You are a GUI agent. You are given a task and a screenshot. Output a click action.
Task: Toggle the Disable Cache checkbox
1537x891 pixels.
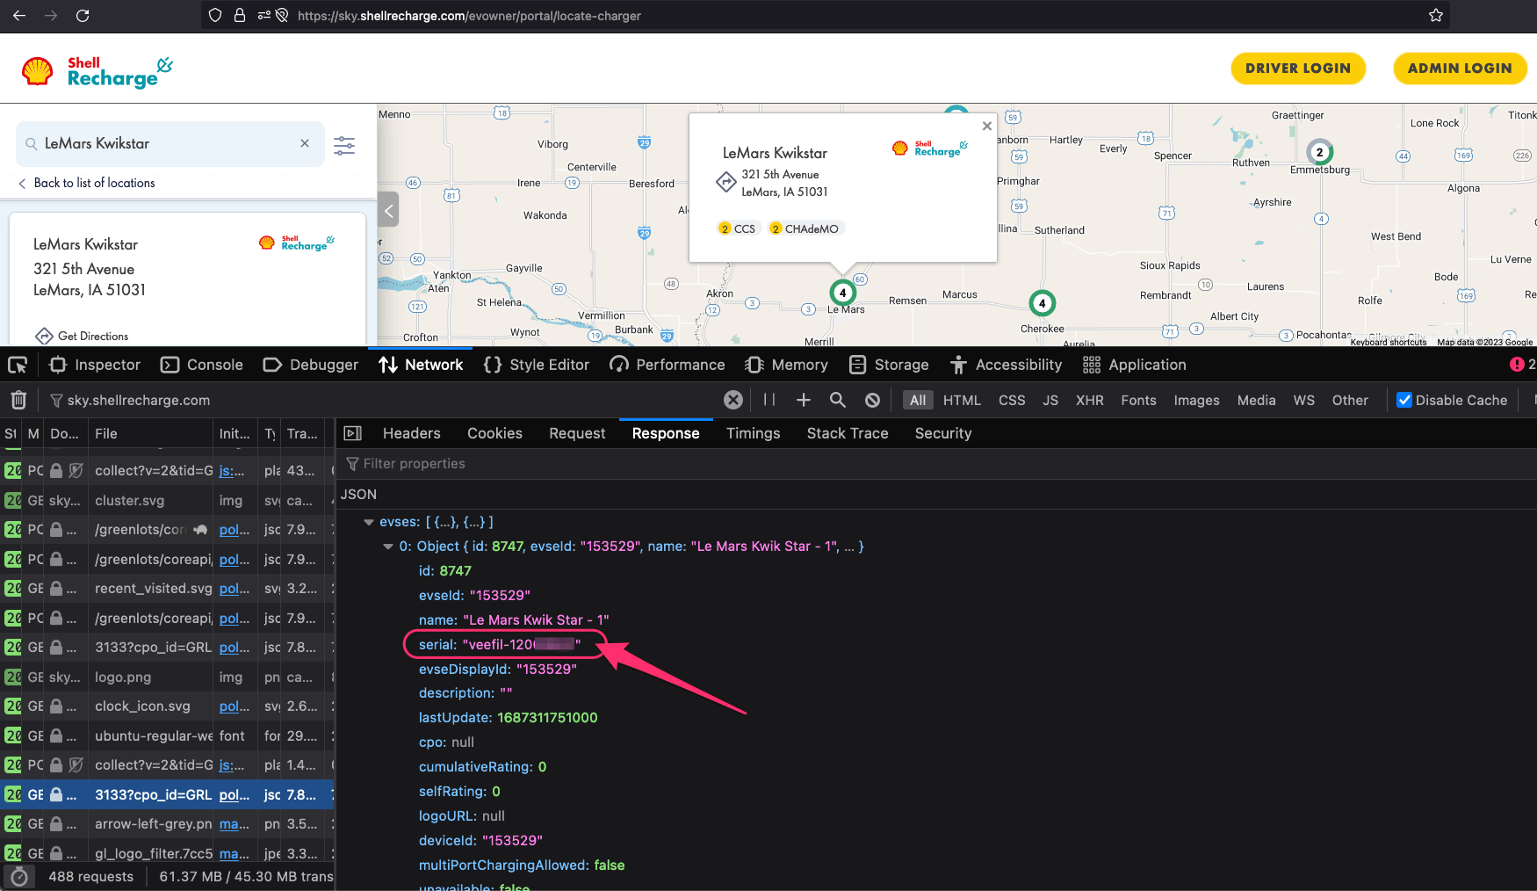click(1404, 400)
